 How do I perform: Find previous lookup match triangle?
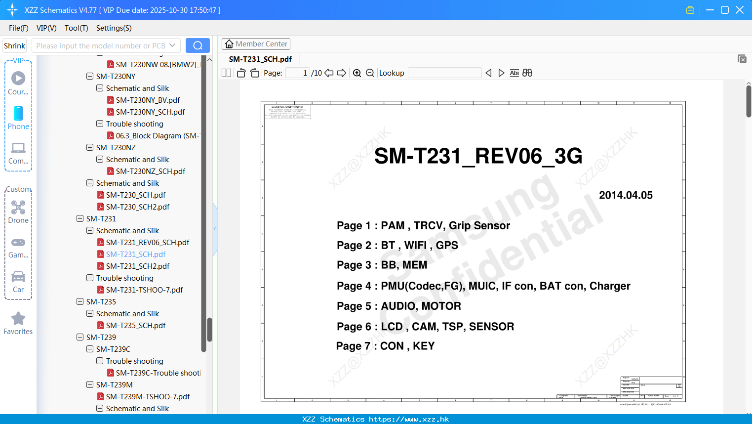[x=488, y=73]
